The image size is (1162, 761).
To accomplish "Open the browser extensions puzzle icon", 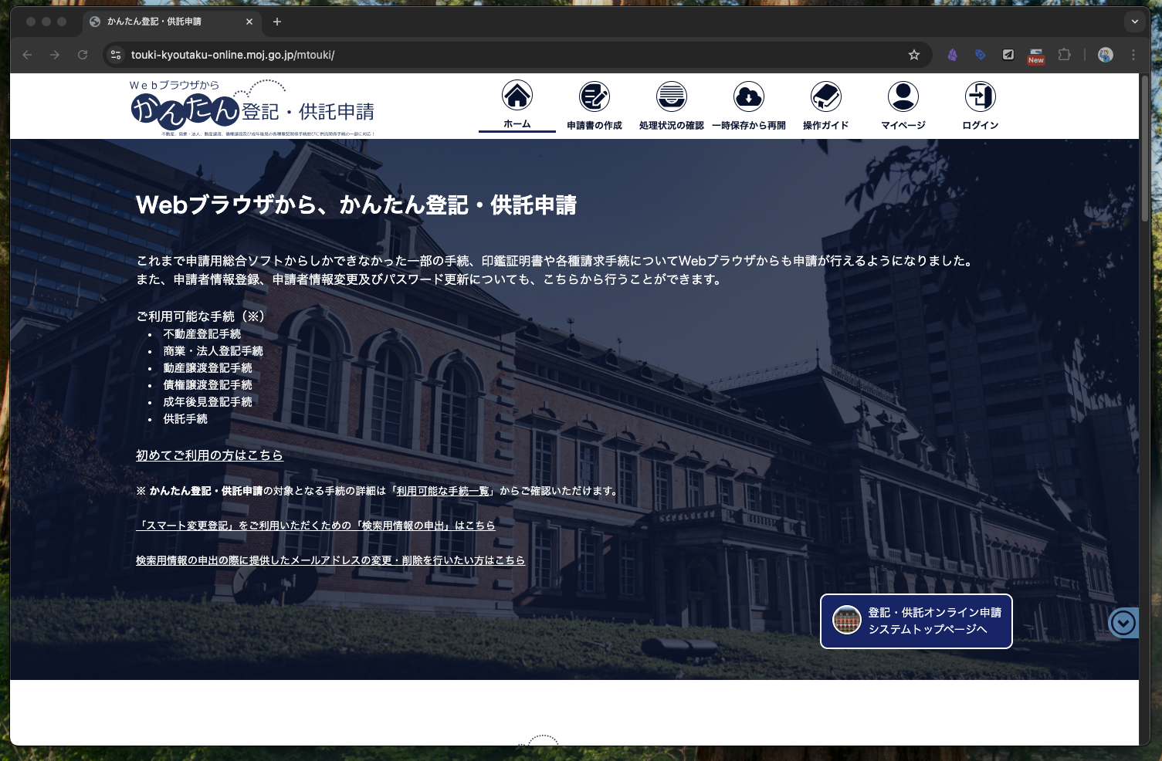I will coord(1064,55).
